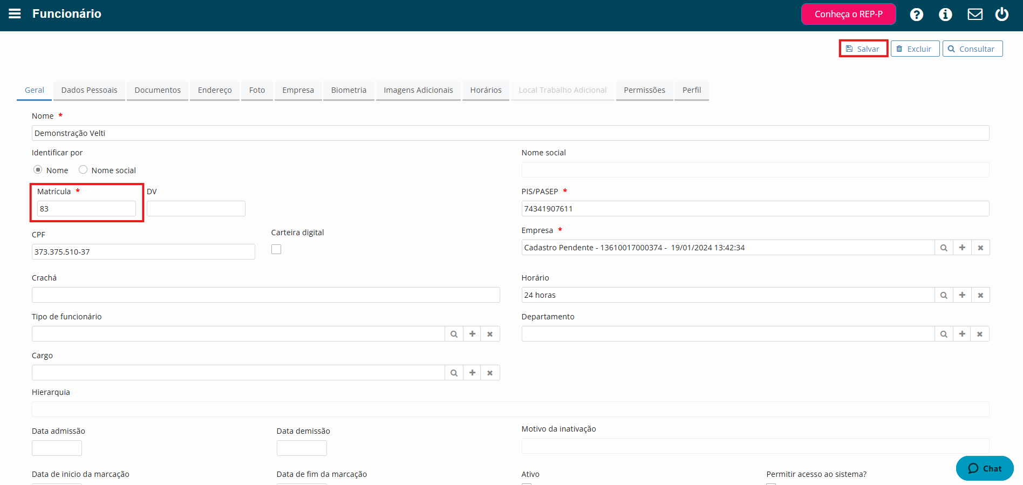Add new Horário with plus icon
Screen dimensions: 1023x485
click(962, 295)
